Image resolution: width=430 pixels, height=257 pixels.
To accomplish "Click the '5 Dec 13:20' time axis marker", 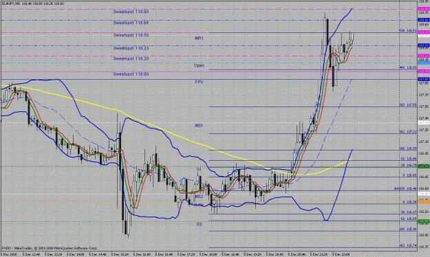I will pos(54,254).
